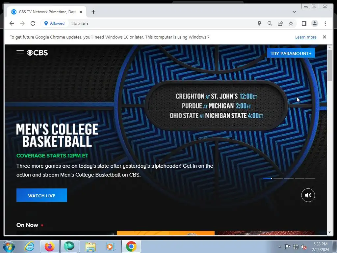The height and width of the screenshot is (253, 337).
Task: Select the second hero carousel indicator
Action: coord(278,179)
